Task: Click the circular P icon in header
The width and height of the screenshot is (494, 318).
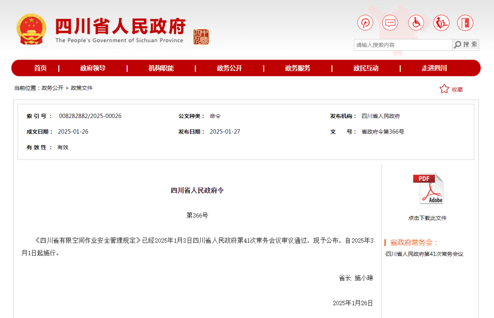Action: tap(365, 23)
